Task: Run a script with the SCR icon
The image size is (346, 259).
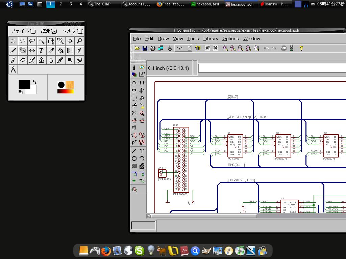Action: [207, 48]
